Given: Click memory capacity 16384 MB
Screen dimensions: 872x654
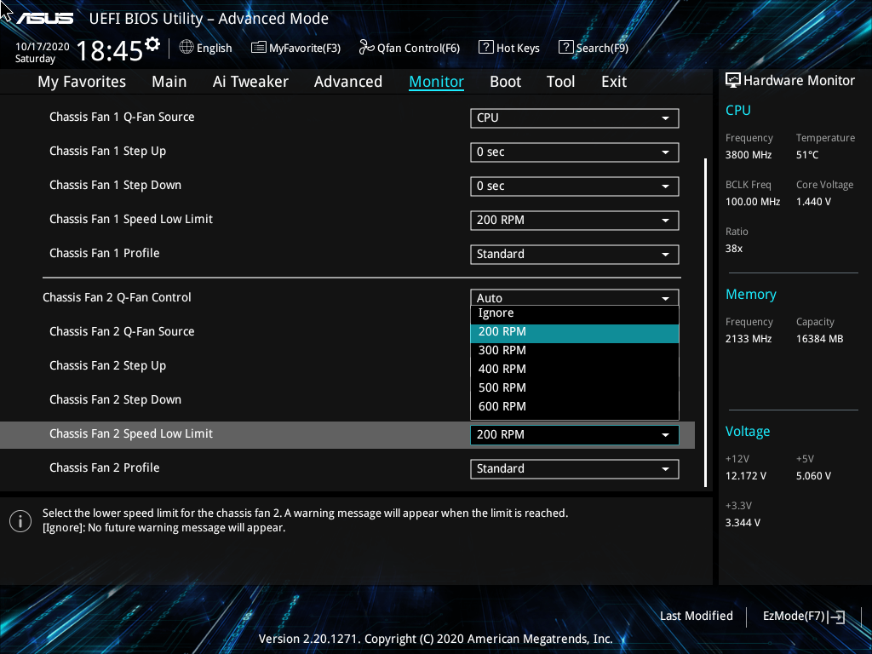Looking at the screenshot, I should point(820,339).
